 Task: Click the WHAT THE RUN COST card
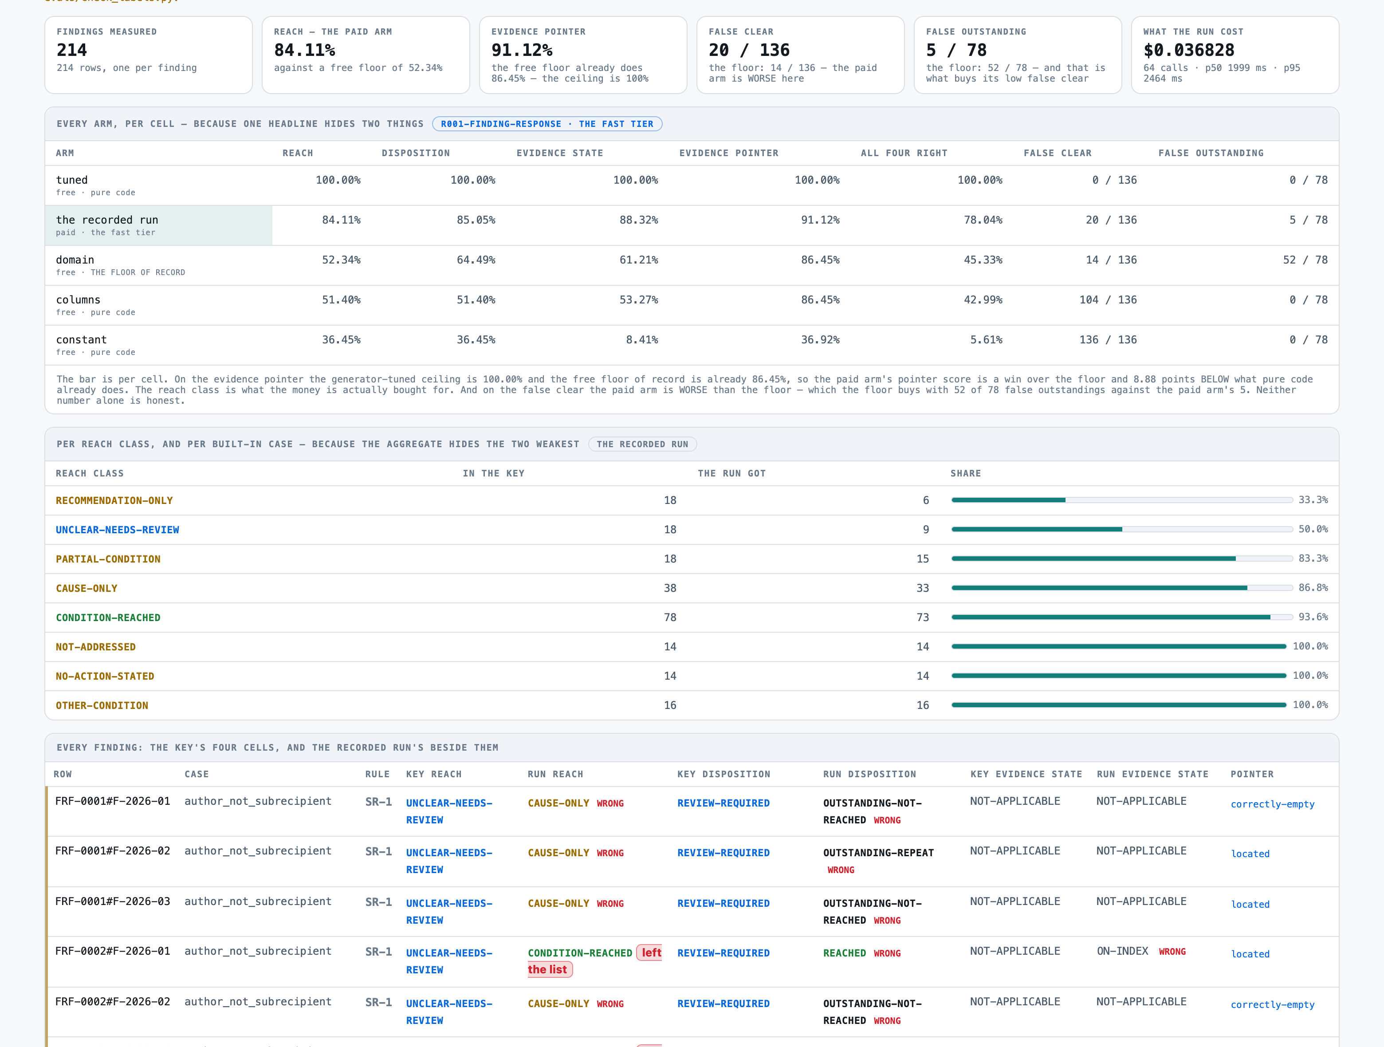[1235, 55]
